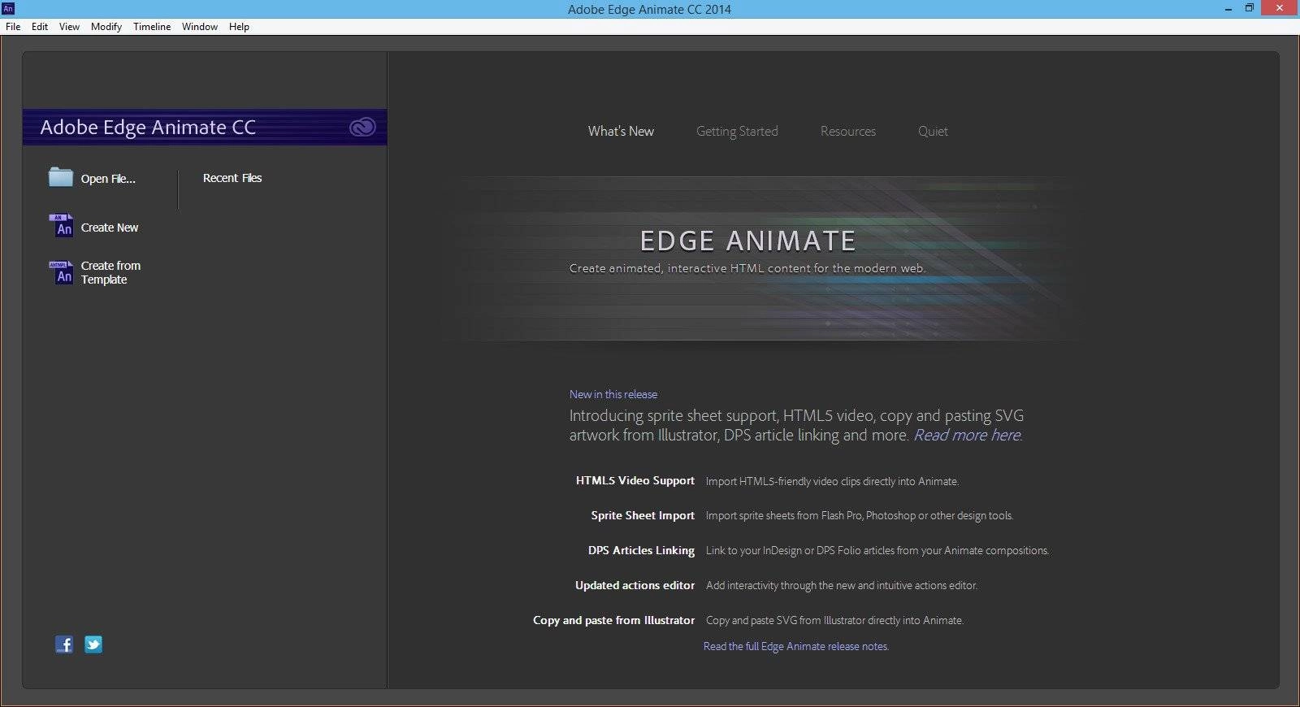This screenshot has height=707, width=1300.
Task: Click the Adobe Edge Animate CC header bar
Action: [205, 127]
